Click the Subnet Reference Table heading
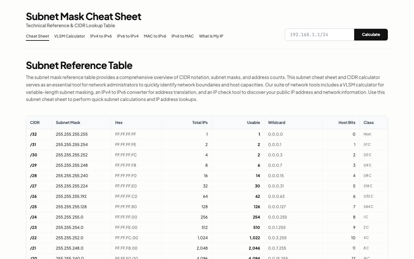Image resolution: width=414 pixels, height=259 pixels. (x=79, y=65)
